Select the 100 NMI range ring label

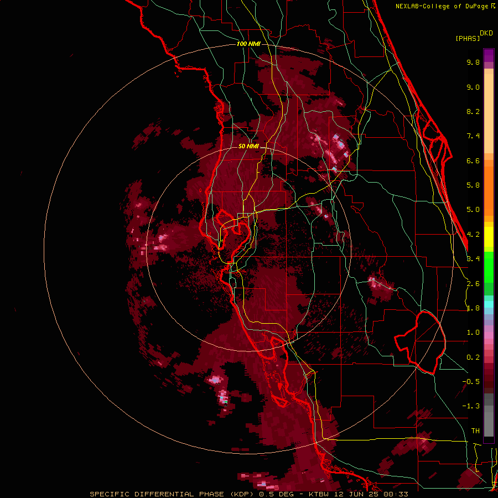tap(248, 44)
